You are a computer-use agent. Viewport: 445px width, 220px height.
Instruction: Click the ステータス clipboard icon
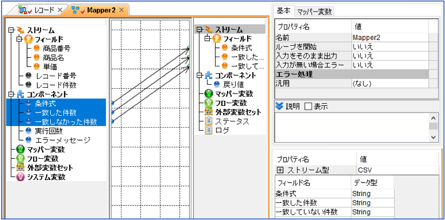(208, 121)
